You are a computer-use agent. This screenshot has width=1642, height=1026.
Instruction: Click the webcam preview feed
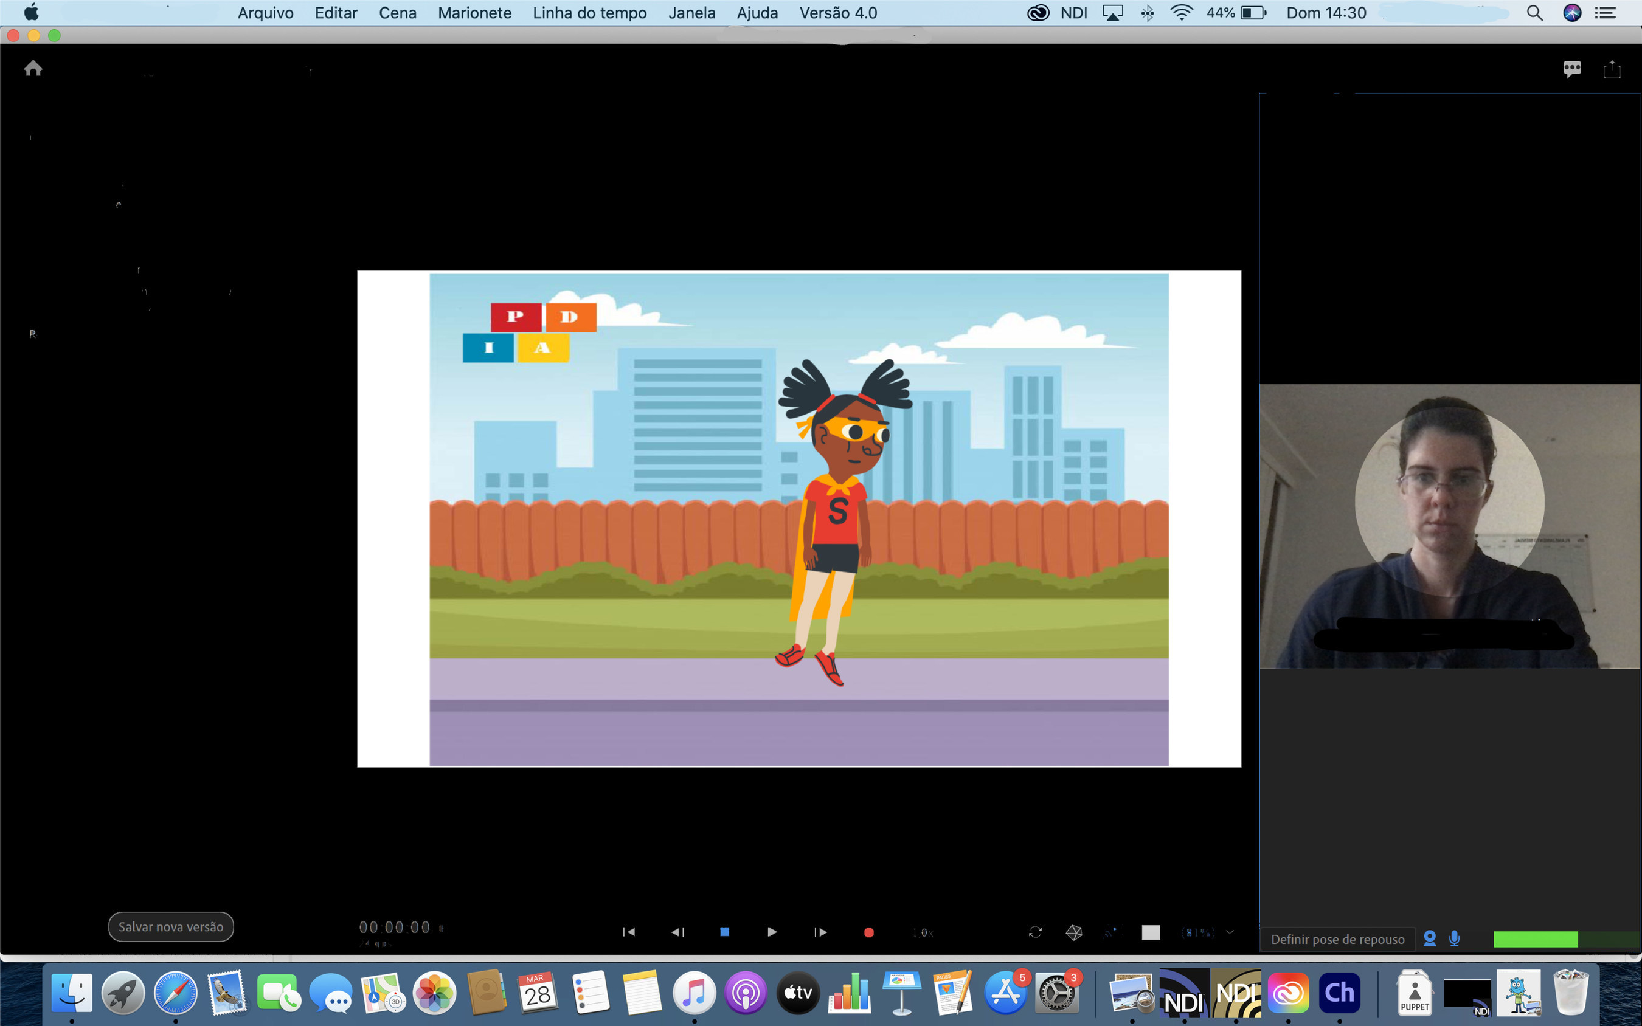coord(1450,526)
